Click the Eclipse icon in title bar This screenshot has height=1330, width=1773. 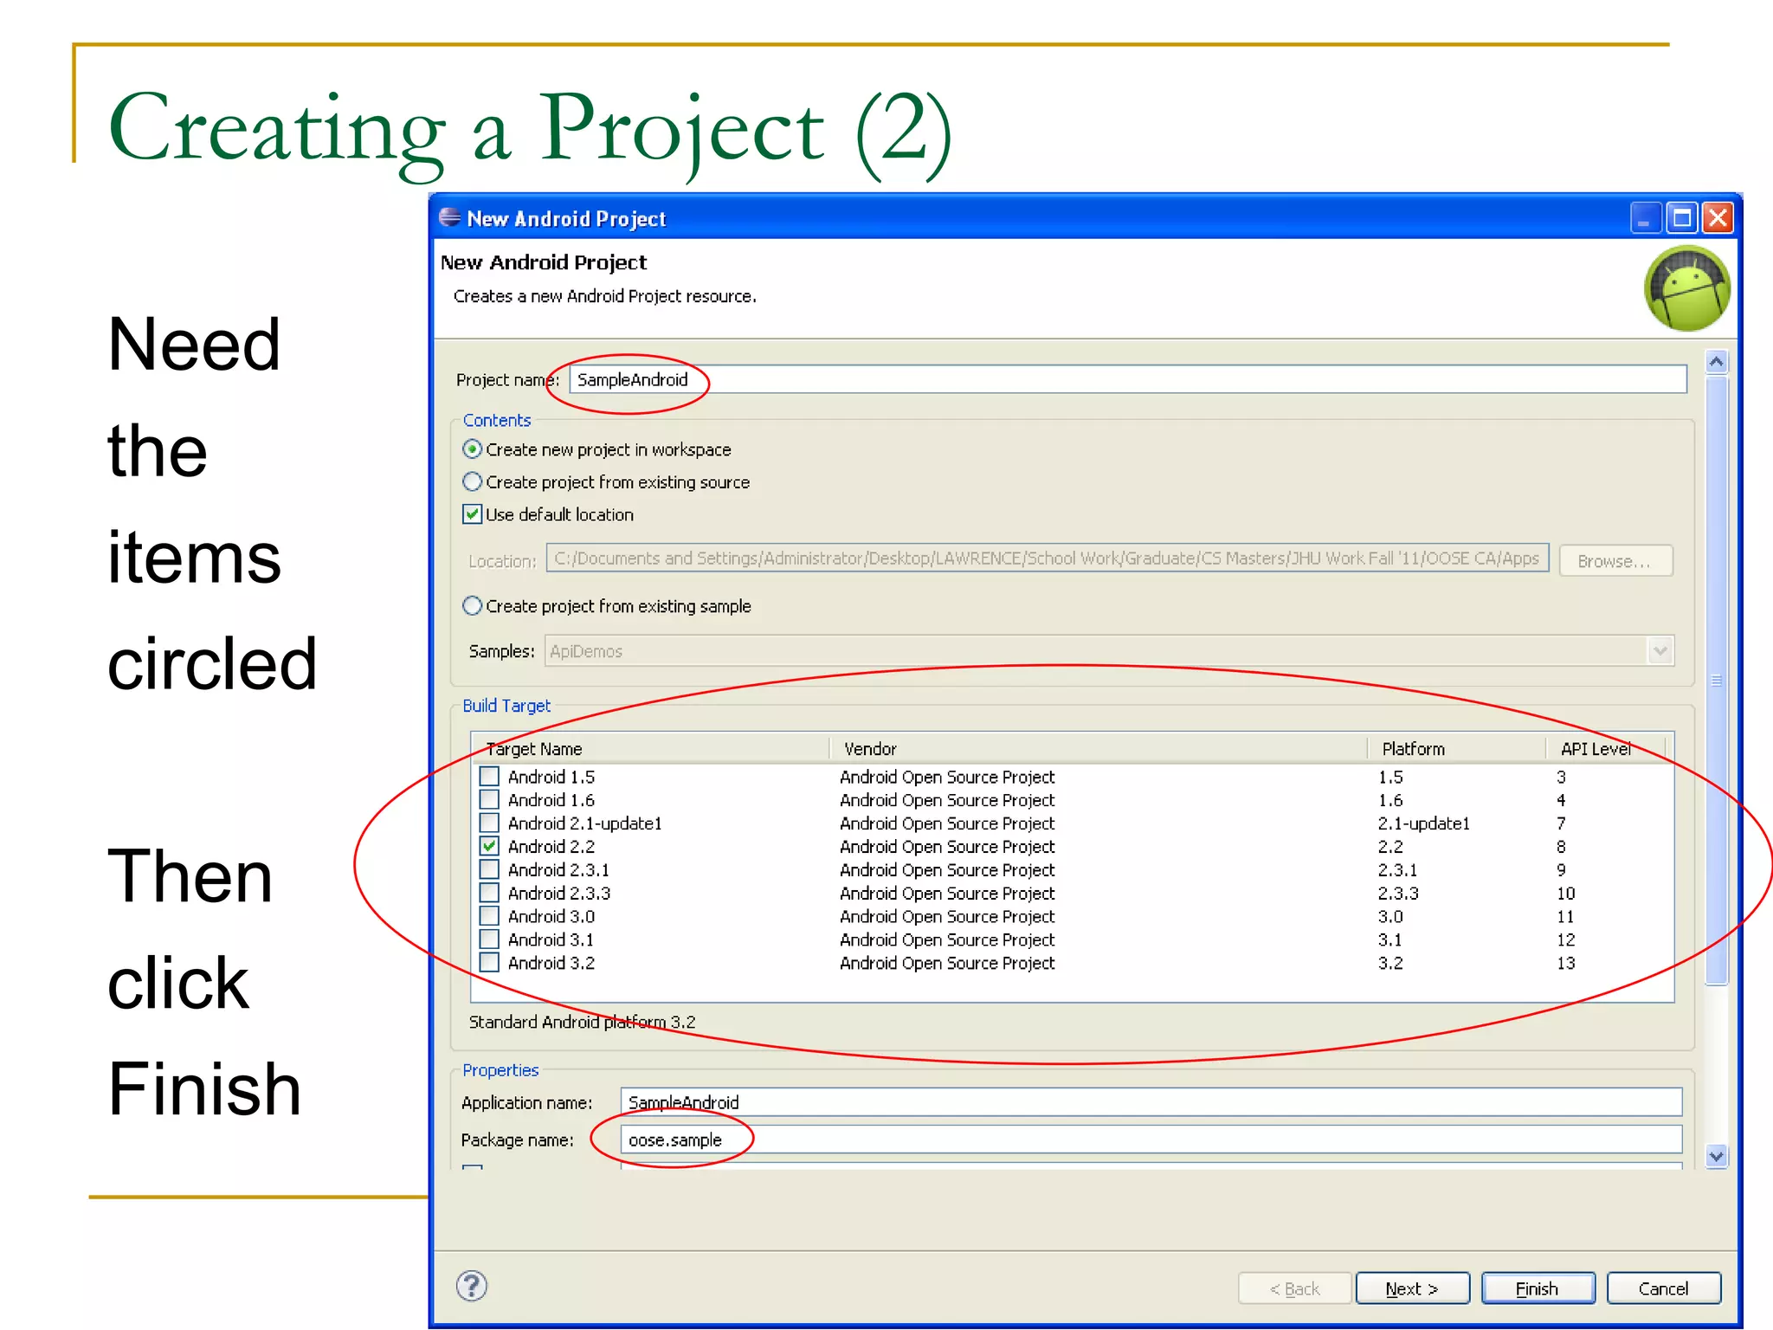point(449,217)
